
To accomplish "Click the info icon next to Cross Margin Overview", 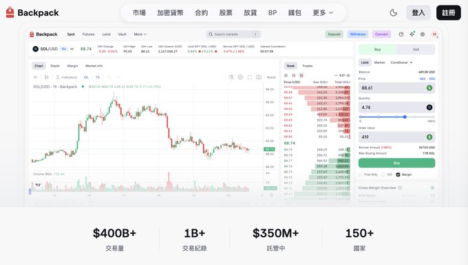I will click(400, 188).
